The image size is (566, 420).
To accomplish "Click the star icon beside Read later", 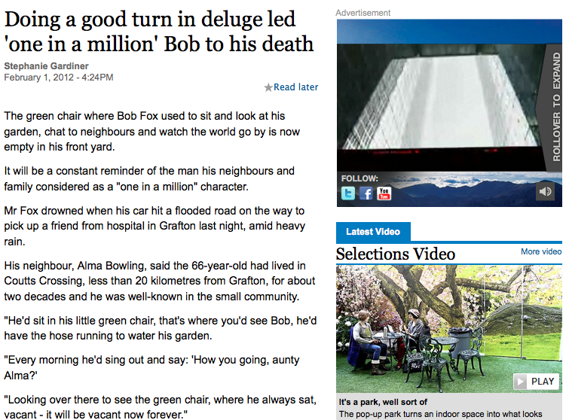I will tap(268, 87).
